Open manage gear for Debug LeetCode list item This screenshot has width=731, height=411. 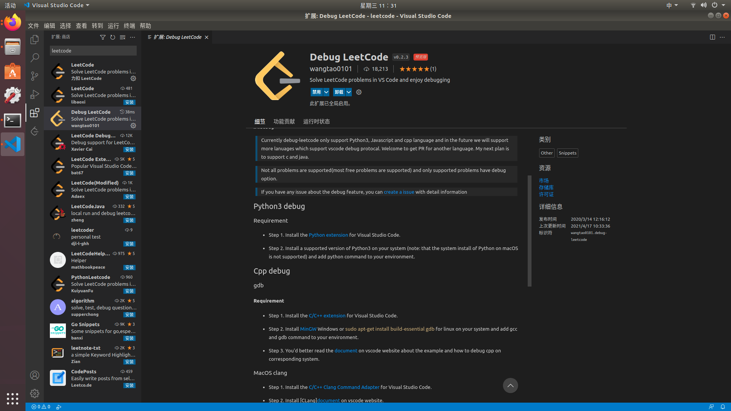coord(133,126)
